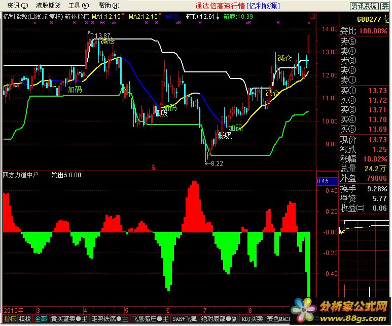392x326 pixels.
Task: Click the 总量 24.2万 row
Action: [x=364, y=169]
